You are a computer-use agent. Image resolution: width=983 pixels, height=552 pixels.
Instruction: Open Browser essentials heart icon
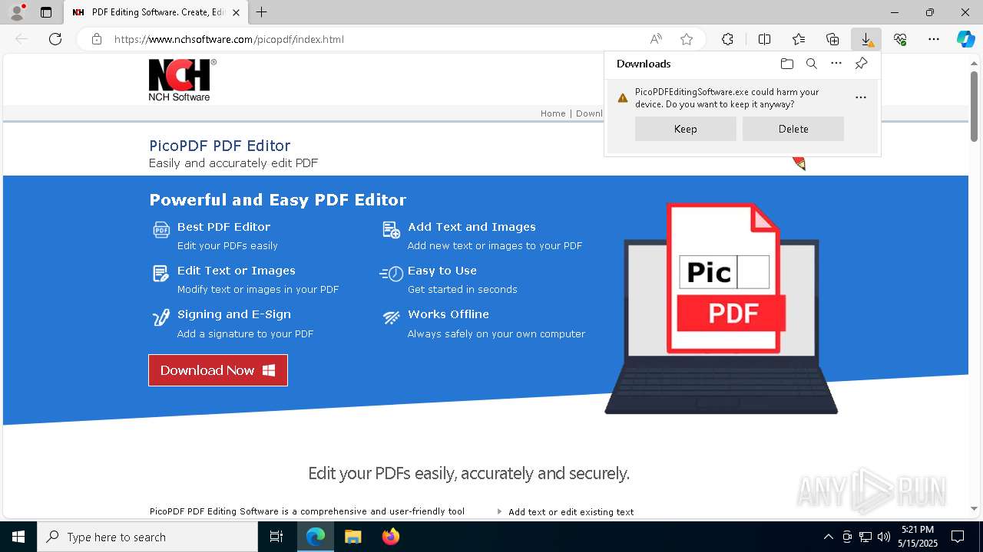pos(900,39)
